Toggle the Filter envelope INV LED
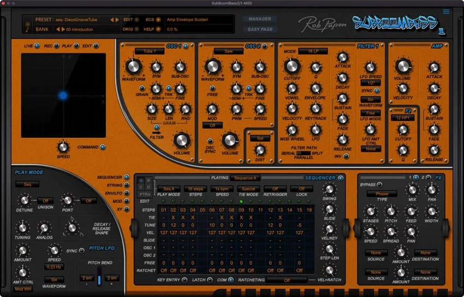Image resolution: width=464 pixels, height=297 pixels. [346, 156]
